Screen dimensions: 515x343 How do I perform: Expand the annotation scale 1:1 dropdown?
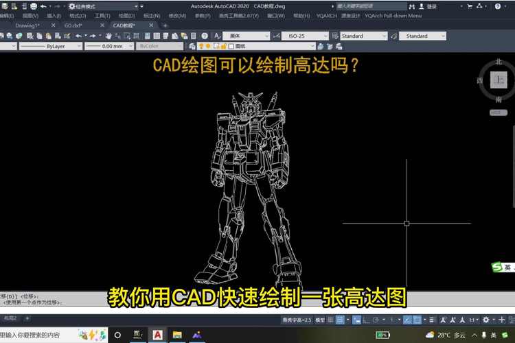[x=473, y=320]
